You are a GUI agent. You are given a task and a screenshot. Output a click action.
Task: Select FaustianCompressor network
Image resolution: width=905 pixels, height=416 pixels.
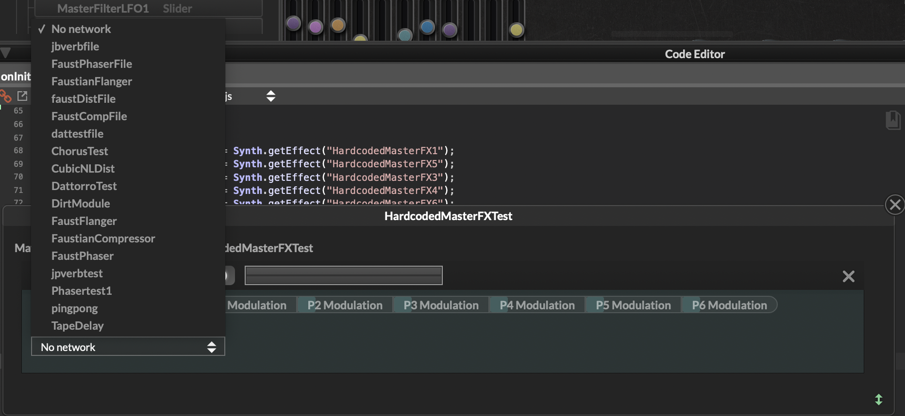click(x=128, y=239)
